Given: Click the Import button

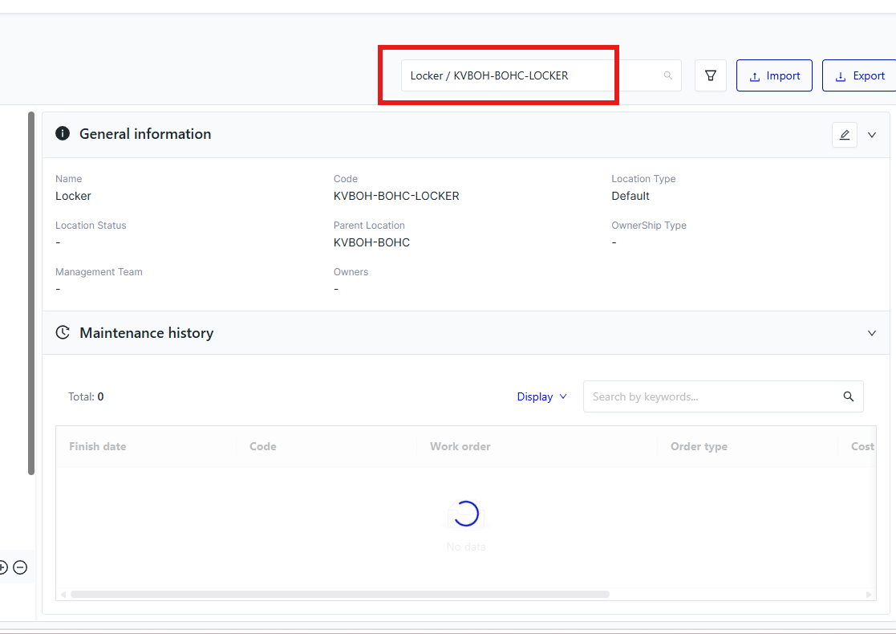Looking at the screenshot, I should [x=774, y=75].
